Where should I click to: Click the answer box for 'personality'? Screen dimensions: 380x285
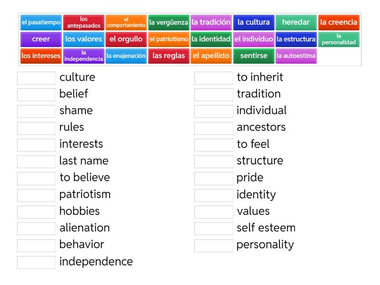point(213,246)
